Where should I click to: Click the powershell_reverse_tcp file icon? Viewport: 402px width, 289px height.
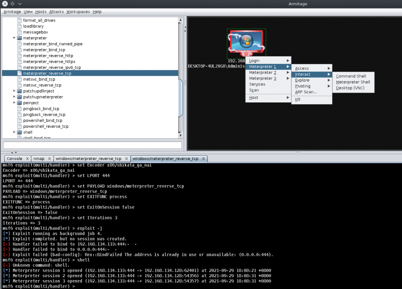pyautogui.click(x=20, y=126)
